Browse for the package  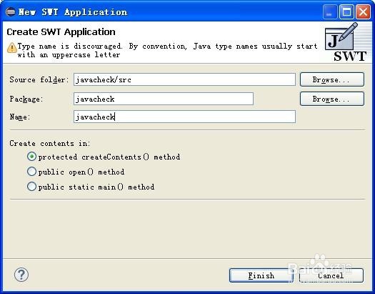point(332,99)
